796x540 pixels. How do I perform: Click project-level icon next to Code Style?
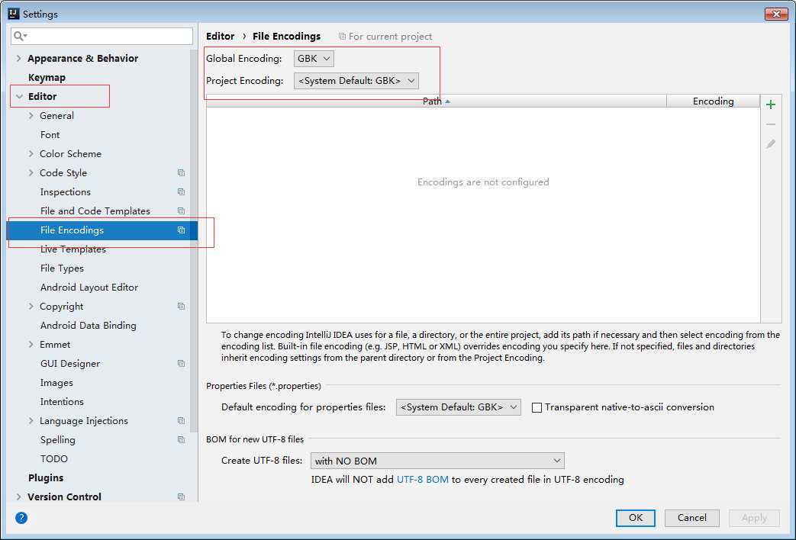[x=181, y=172]
